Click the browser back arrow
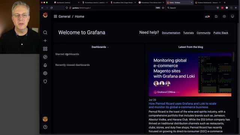The height and width of the screenshot is (135, 240). pos(42,8)
